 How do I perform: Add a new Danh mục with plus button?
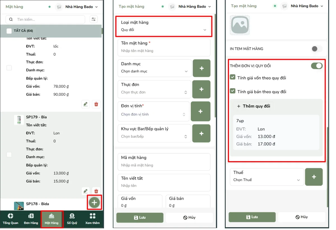coord(202,68)
